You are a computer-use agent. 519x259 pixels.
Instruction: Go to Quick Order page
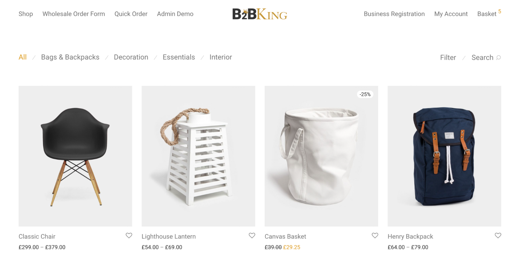pos(131,14)
